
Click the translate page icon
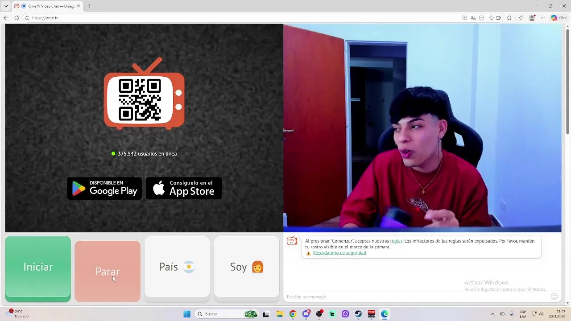pyautogui.click(x=473, y=18)
